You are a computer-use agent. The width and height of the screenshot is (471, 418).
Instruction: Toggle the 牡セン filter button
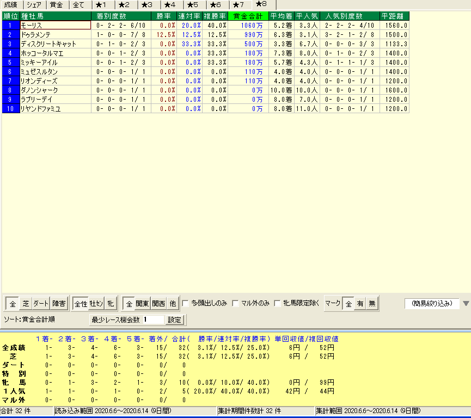pyautogui.click(x=96, y=304)
